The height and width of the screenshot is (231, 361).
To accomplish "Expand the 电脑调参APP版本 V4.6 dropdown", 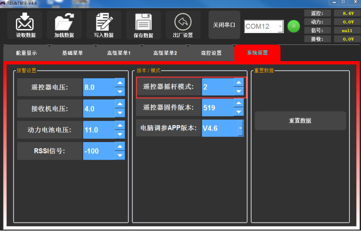I will pyautogui.click(x=240, y=128).
